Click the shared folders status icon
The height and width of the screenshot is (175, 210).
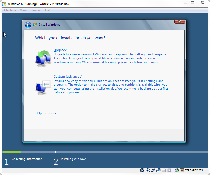tap(164, 170)
